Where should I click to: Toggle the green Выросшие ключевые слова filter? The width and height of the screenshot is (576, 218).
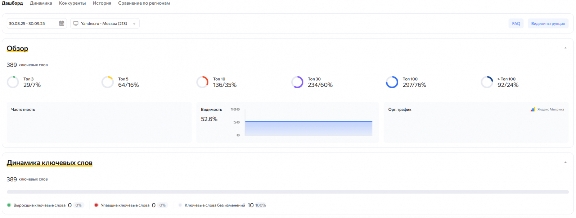pos(9,205)
